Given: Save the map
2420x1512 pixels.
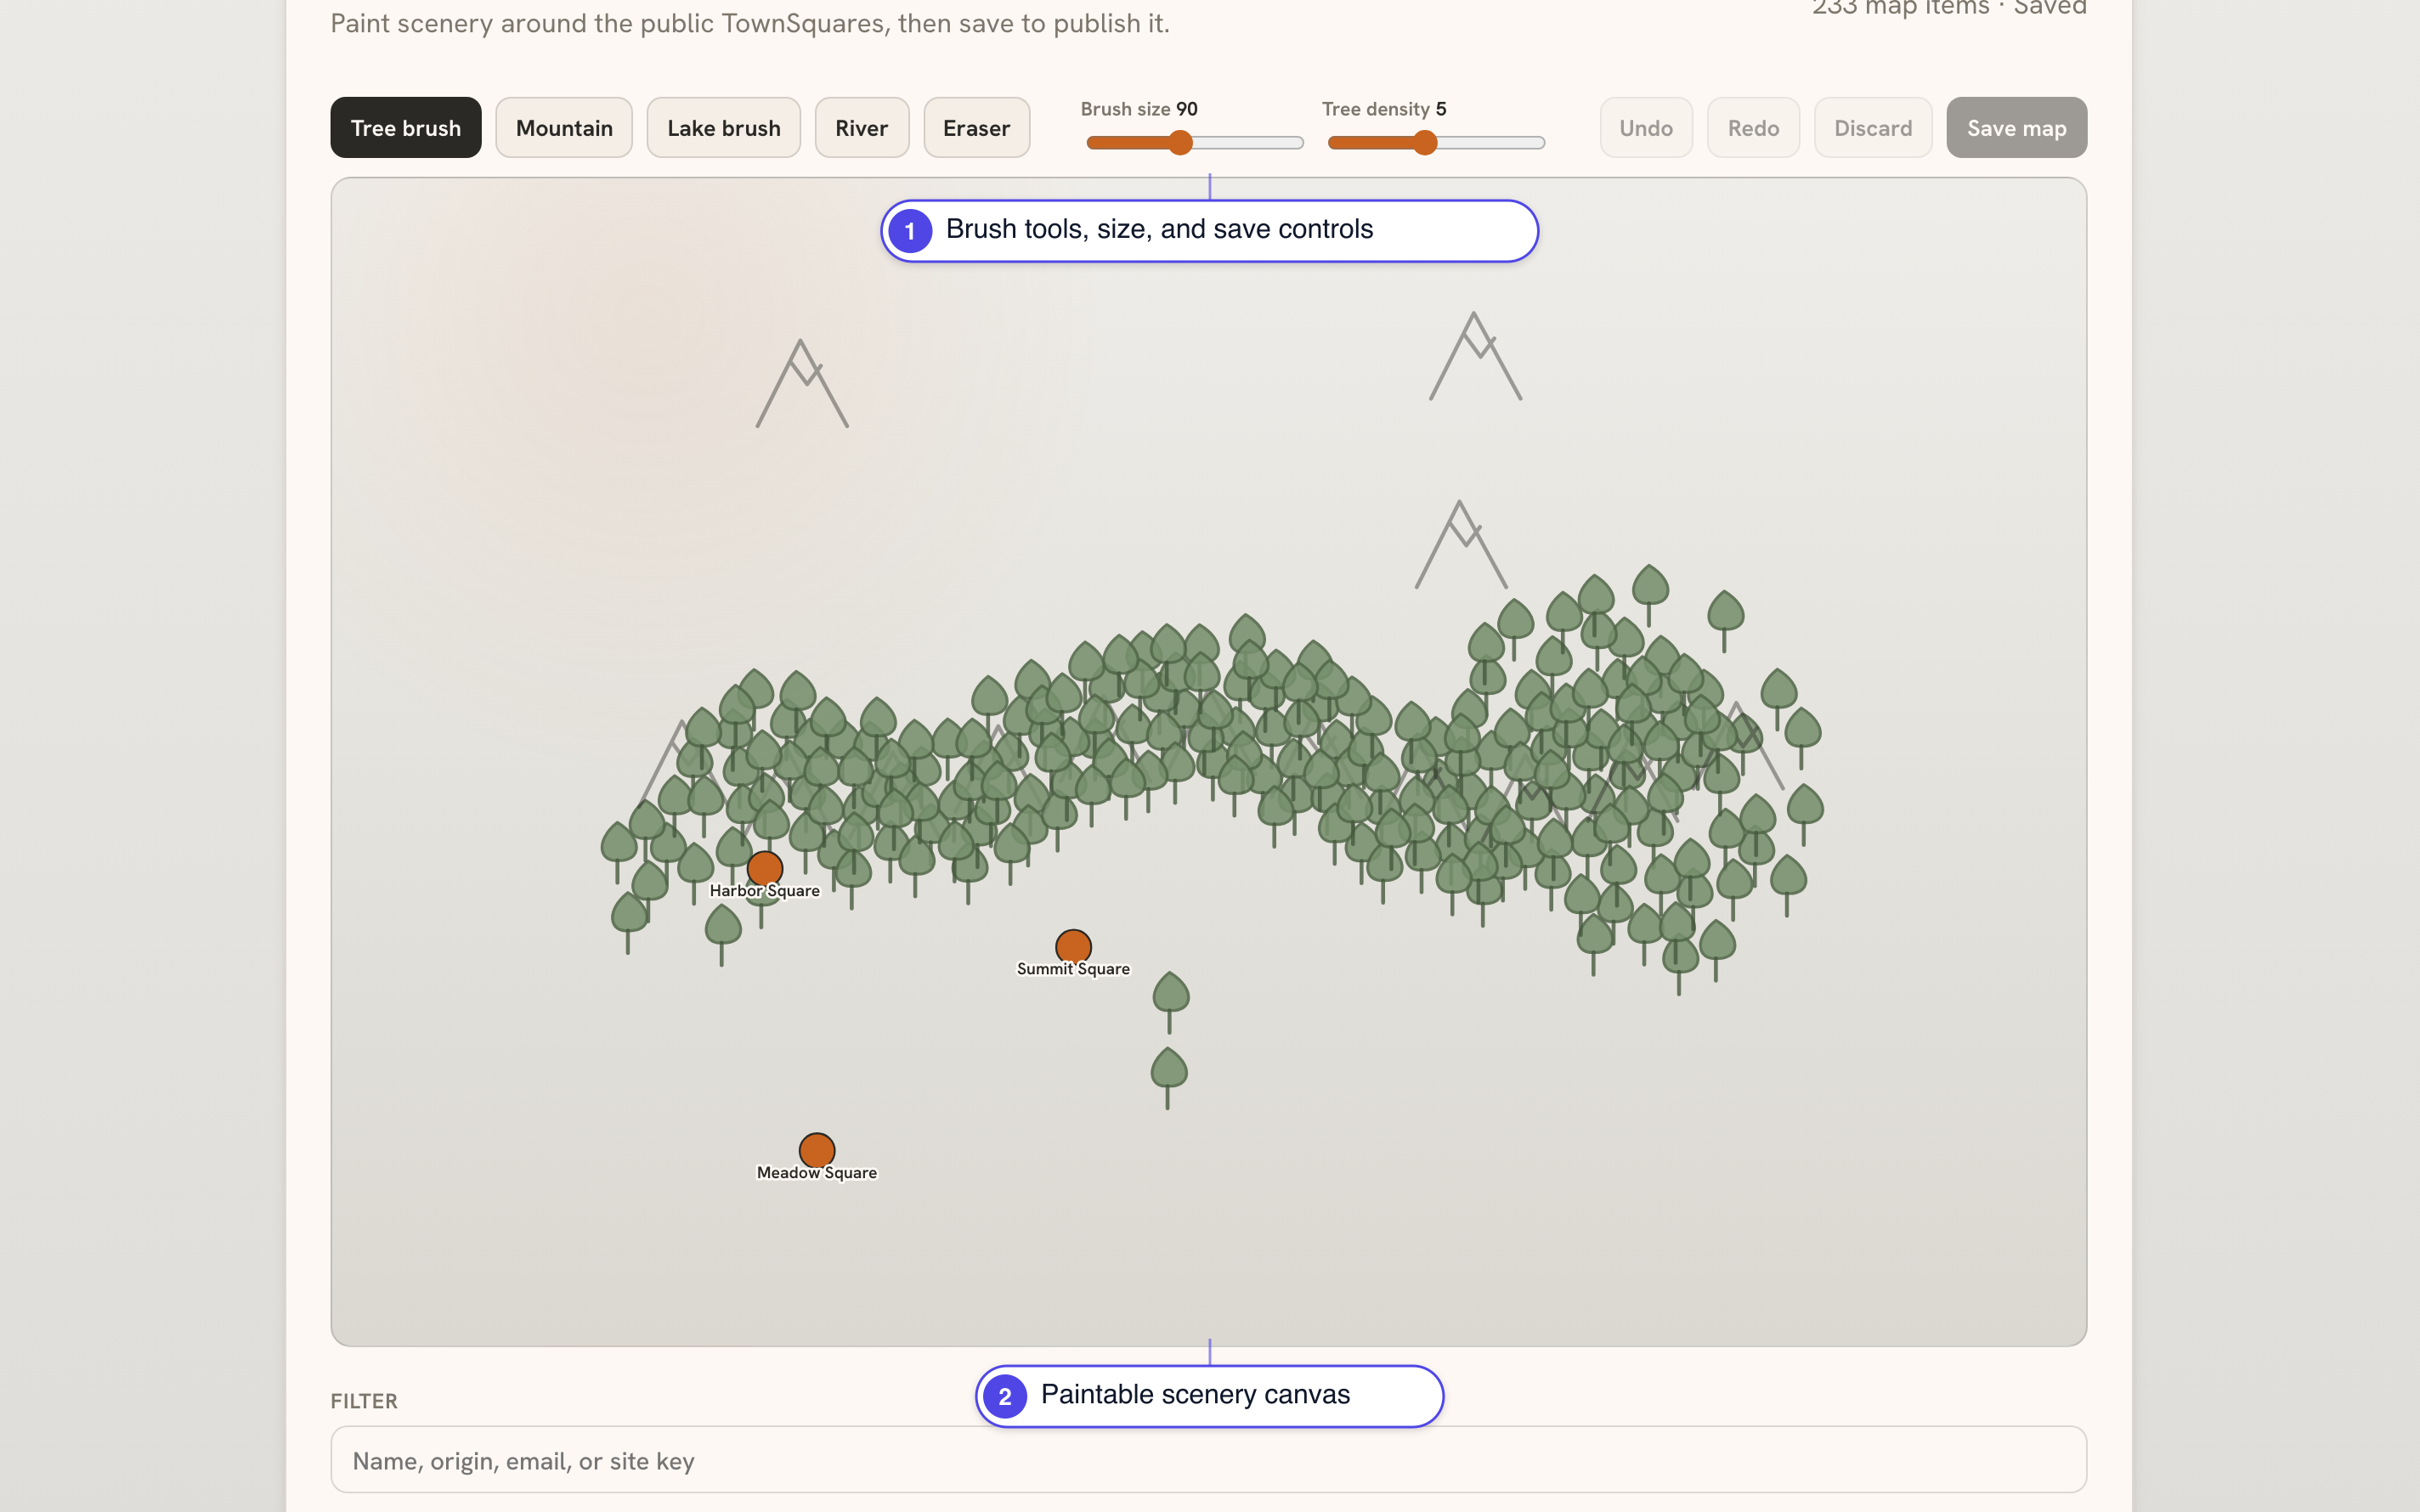Looking at the screenshot, I should 2016,127.
